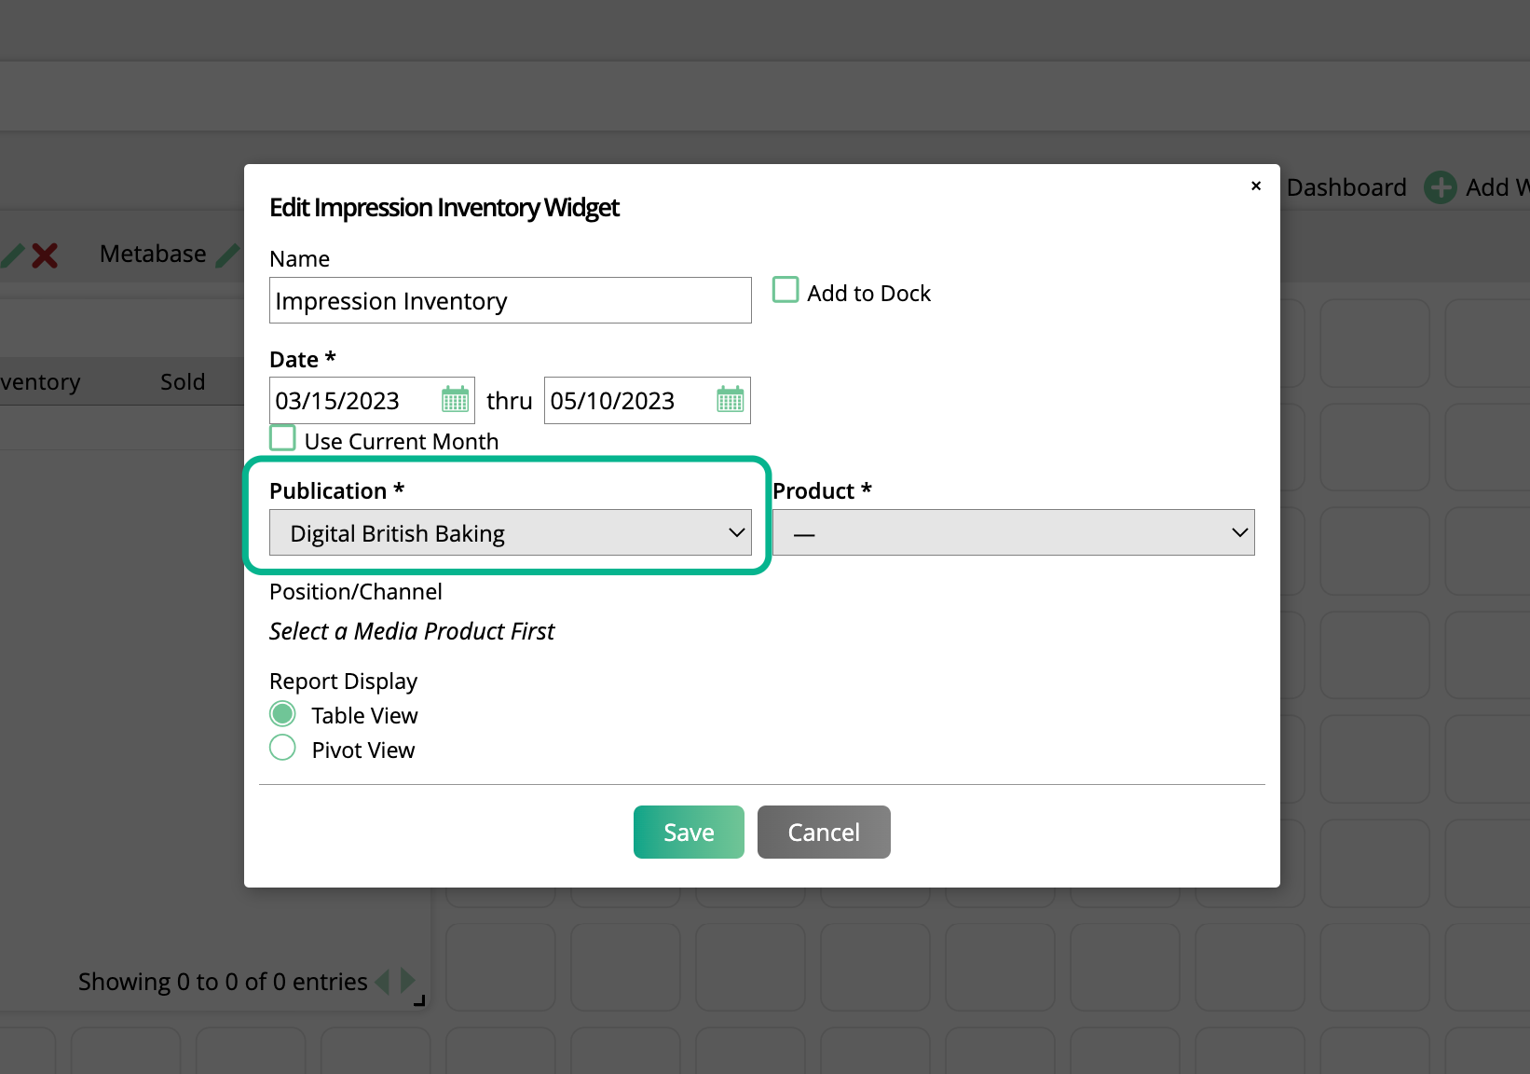Switch to the Metabase tab

point(153,255)
